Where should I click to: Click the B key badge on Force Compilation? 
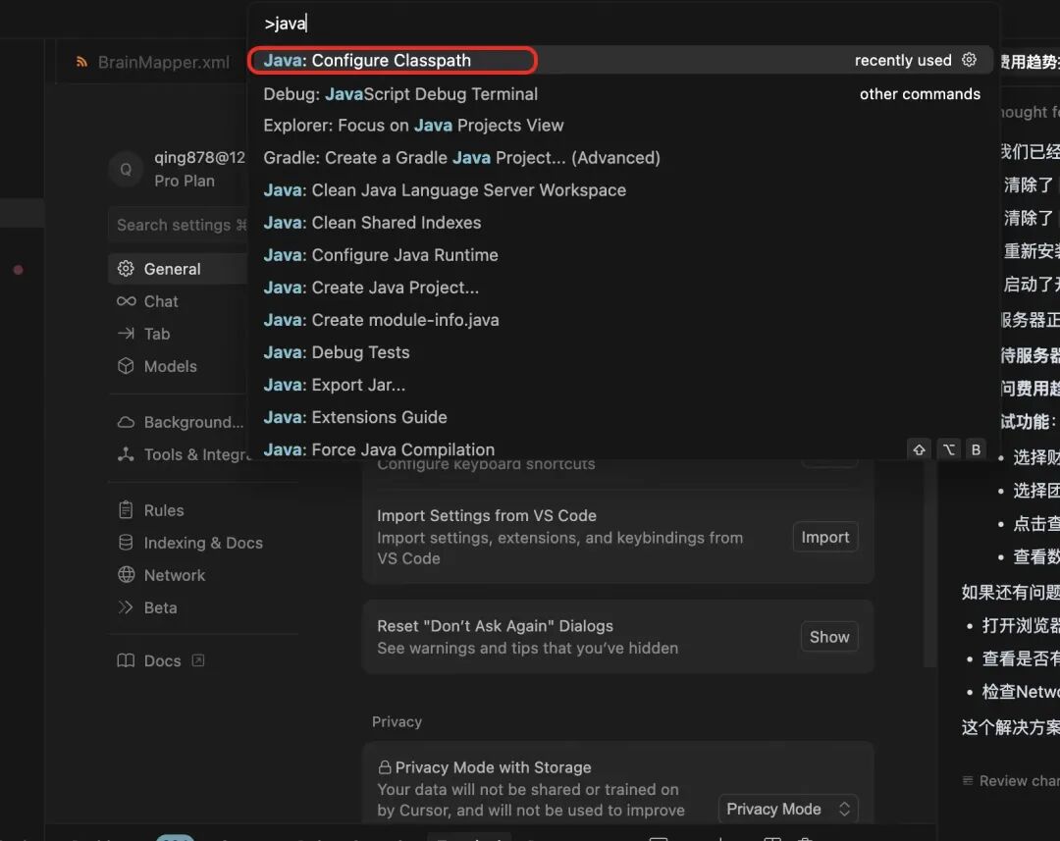(x=976, y=449)
